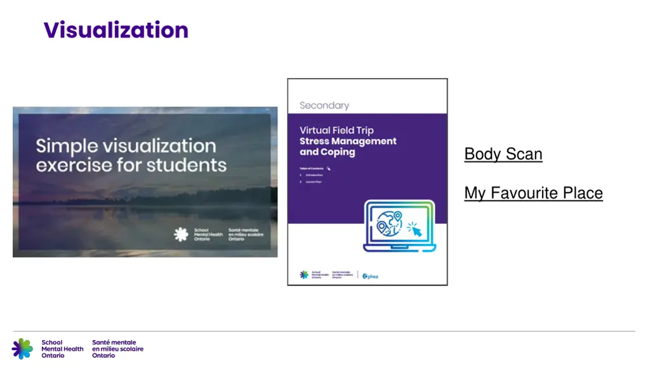Image resolution: width=650 pixels, height=366 pixels.
Task: Click the white flower logo on video thumbnail
Action: tap(181, 235)
